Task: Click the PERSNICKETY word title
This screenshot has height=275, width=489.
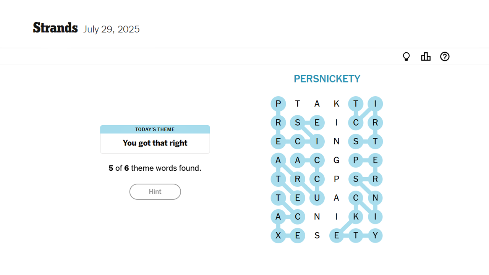Action: pyautogui.click(x=327, y=79)
